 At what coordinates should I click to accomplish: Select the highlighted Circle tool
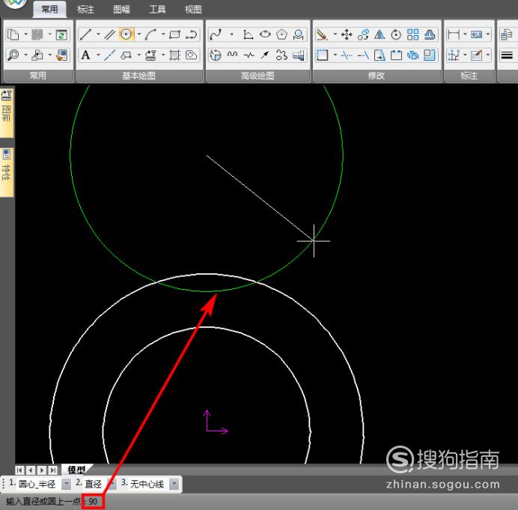point(127,34)
